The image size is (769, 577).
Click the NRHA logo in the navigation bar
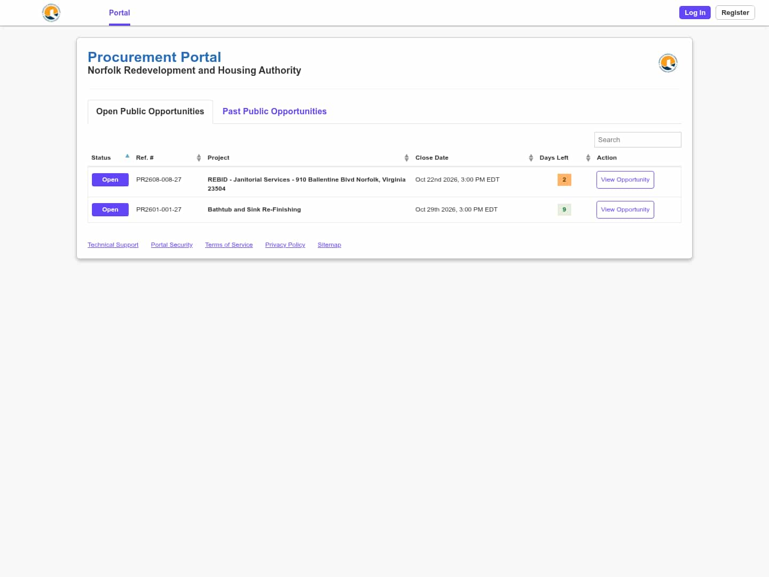click(51, 13)
